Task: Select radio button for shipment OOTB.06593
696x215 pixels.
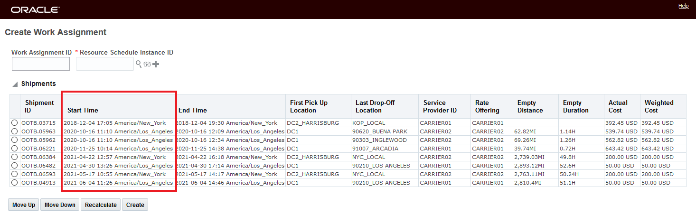Action: (15, 174)
